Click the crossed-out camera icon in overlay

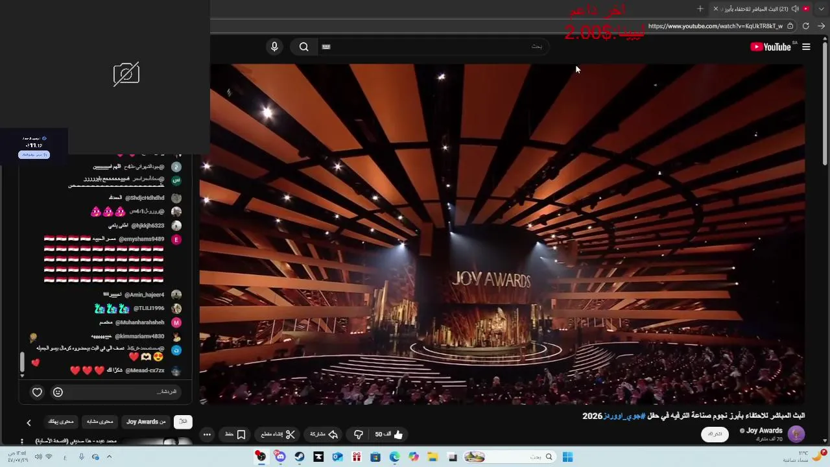(126, 74)
